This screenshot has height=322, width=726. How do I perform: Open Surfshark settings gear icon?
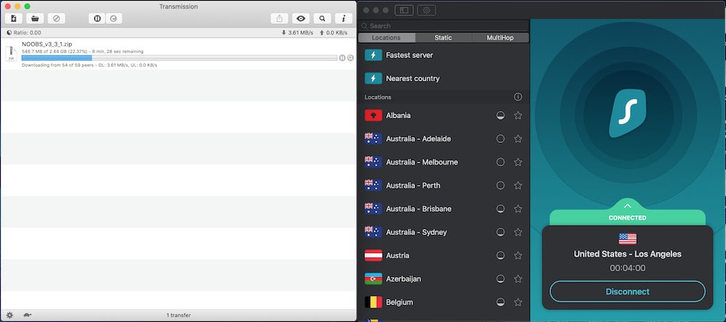(x=426, y=10)
